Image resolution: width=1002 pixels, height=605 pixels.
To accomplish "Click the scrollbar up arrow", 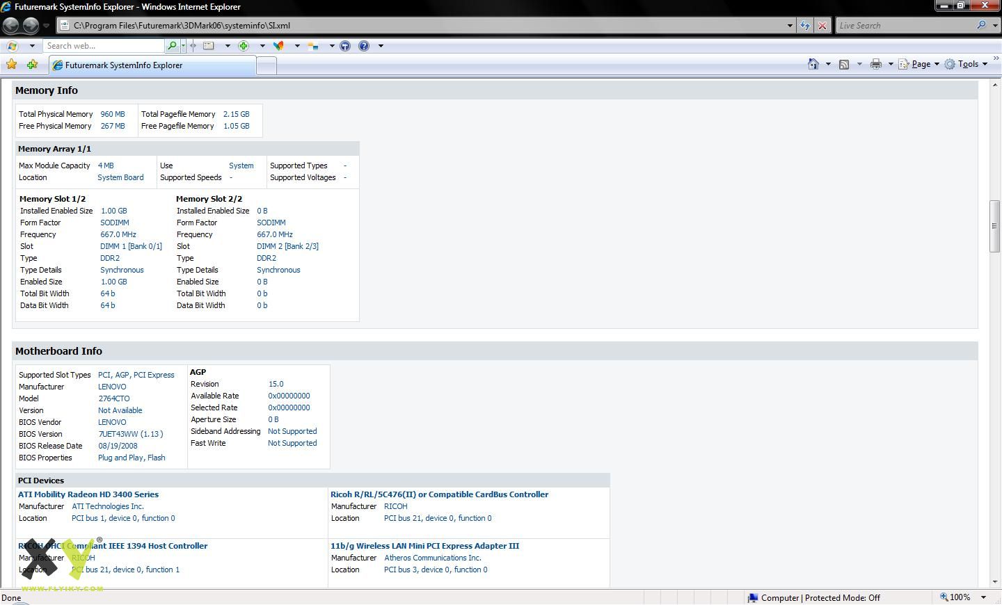I will [x=994, y=86].
